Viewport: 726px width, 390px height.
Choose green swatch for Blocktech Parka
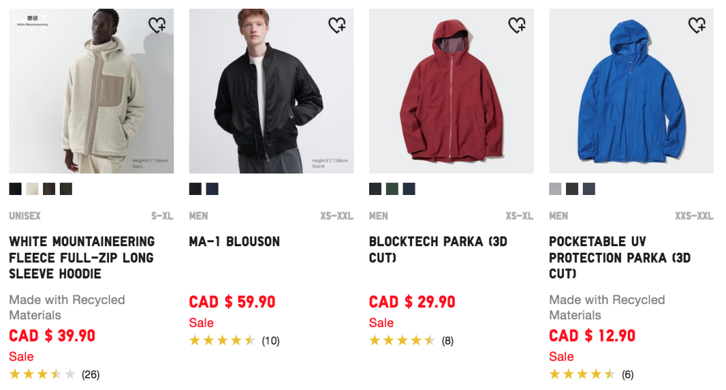coord(392,189)
